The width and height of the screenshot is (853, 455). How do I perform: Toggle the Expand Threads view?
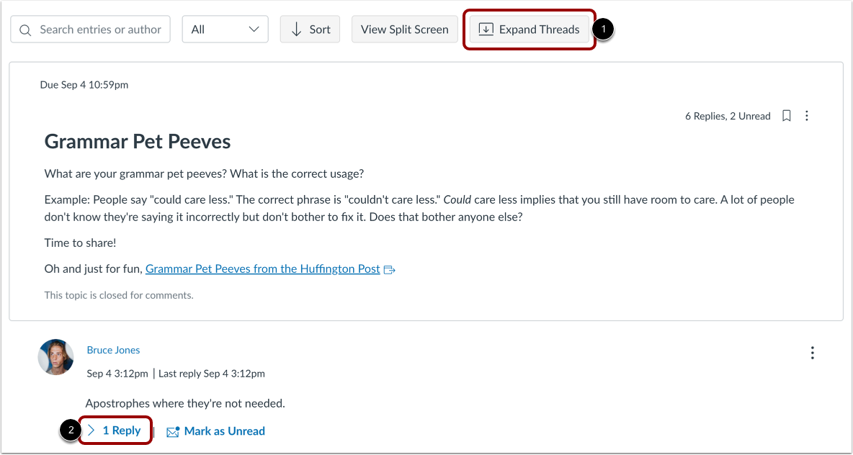click(530, 29)
